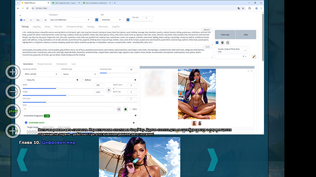The height and width of the screenshot is (177, 316).
Task: Open the style editor pencil icon
Action: tap(254, 57)
